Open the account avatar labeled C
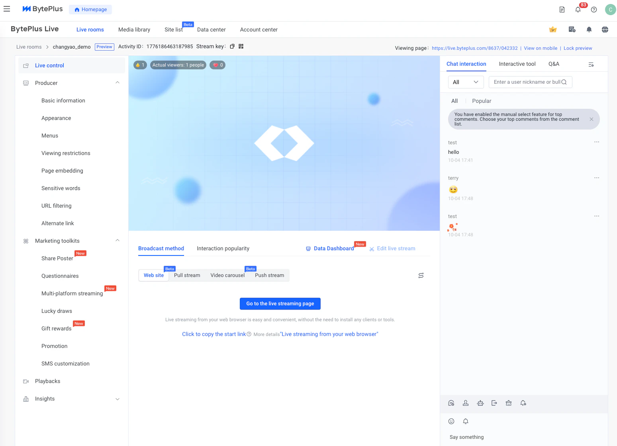Image resolution: width=617 pixels, height=446 pixels. 610,10
